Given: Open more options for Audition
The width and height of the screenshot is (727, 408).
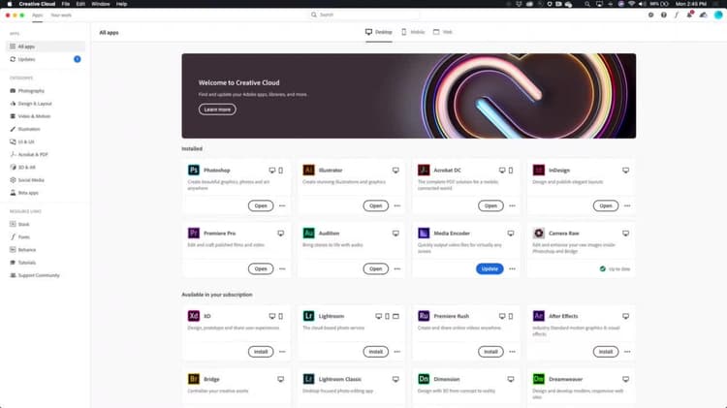Looking at the screenshot, I should (397, 268).
